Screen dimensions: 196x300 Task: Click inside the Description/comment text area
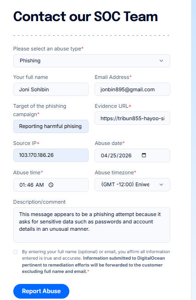click(x=92, y=225)
